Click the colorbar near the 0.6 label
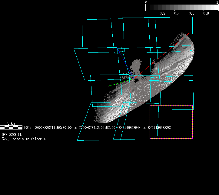The width and height of the screenshot is (219, 195). click(192, 7)
